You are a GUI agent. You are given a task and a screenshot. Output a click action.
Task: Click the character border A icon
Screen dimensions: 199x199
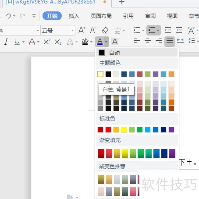(x=115, y=42)
